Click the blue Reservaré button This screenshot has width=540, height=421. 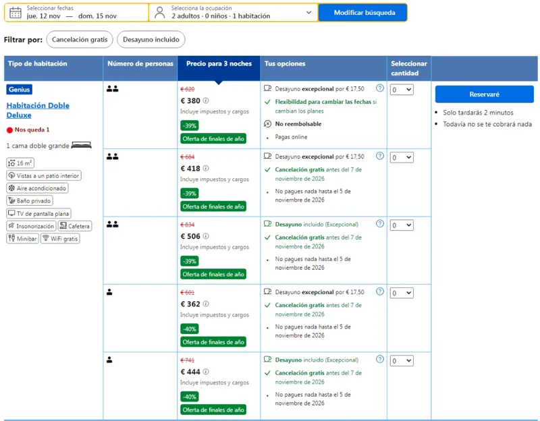[x=484, y=94]
